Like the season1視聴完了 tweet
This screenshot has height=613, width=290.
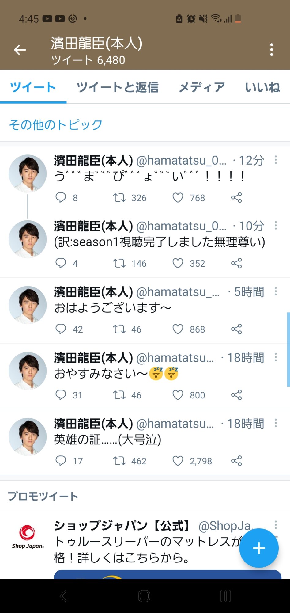pos(178,263)
